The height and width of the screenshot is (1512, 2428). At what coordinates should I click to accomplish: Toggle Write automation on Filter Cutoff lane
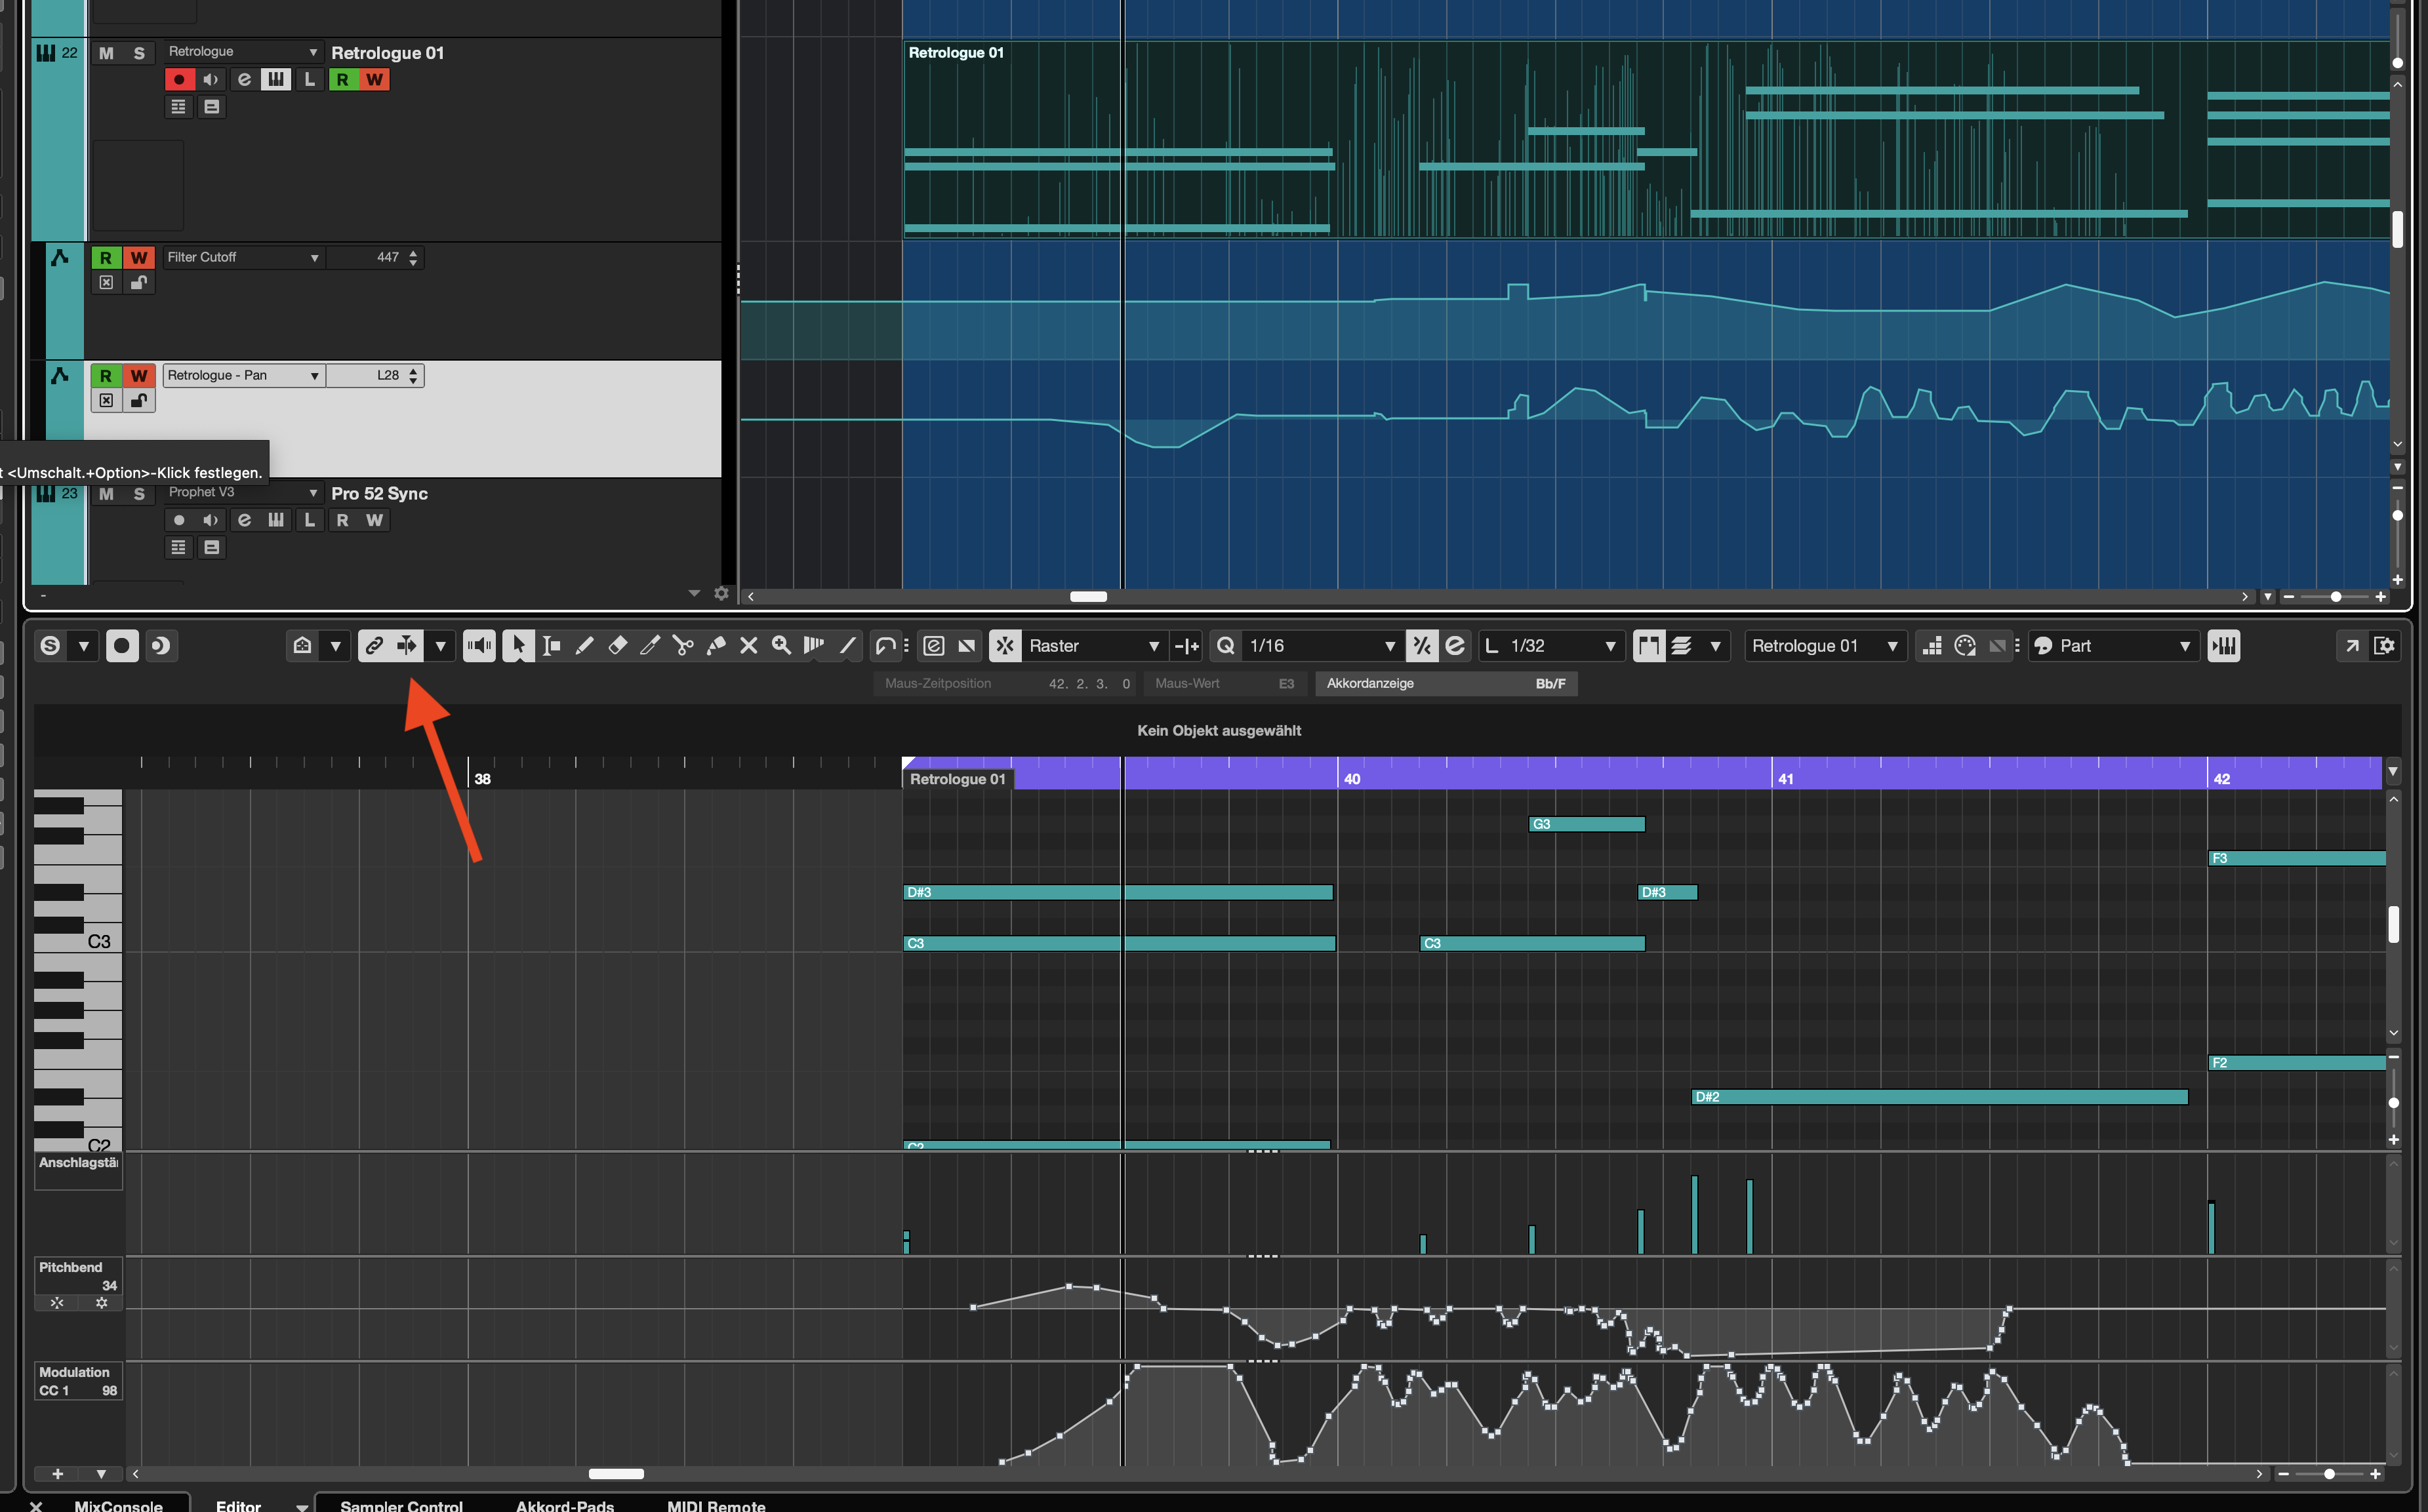pyautogui.click(x=139, y=258)
